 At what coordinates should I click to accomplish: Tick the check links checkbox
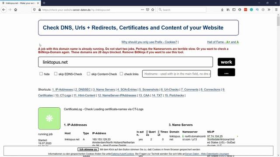pos(122,74)
